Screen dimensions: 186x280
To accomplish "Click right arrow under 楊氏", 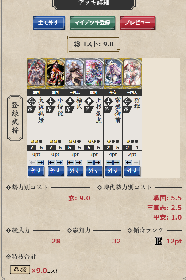I will point(79,163).
